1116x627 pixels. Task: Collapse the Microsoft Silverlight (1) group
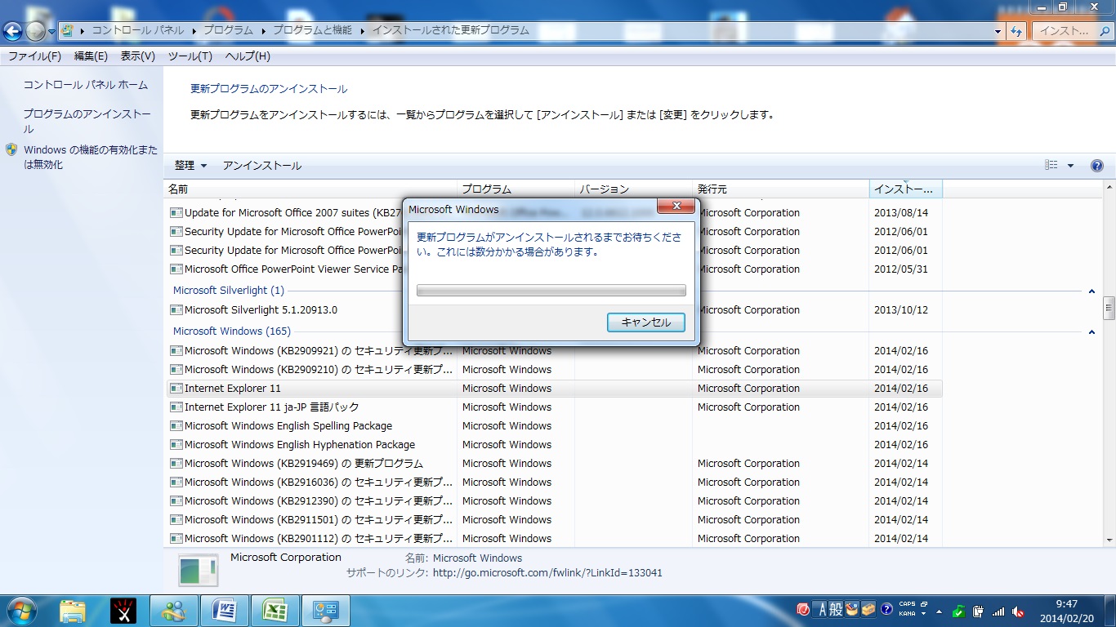coord(1091,291)
